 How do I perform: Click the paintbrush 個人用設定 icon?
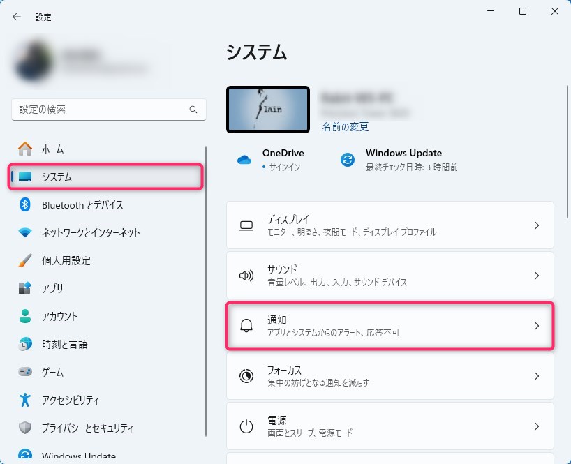pos(25,260)
